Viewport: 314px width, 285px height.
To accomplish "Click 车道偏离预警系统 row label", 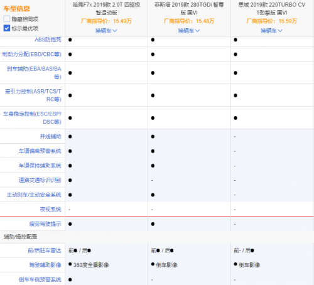I will (x=40, y=151).
